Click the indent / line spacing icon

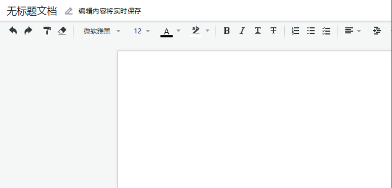tap(377, 31)
